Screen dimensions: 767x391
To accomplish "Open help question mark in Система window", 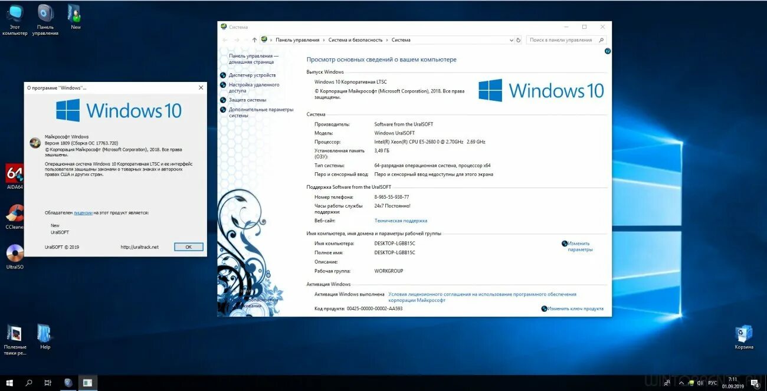I will pos(608,51).
